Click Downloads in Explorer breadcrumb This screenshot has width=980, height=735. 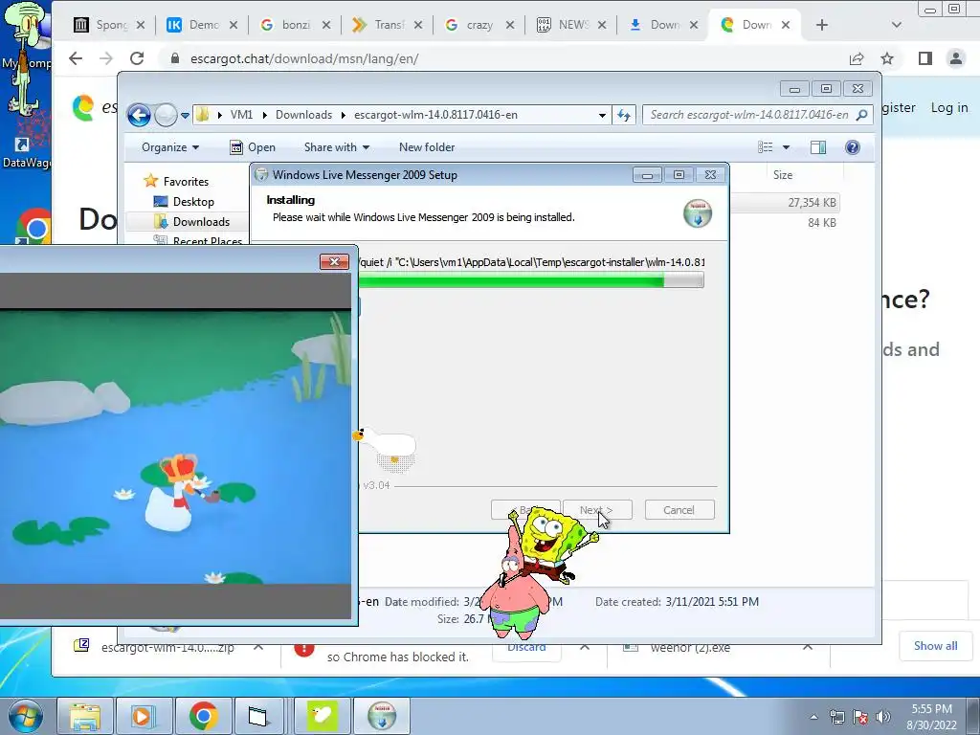pyautogui.click(x=303, y=115)
